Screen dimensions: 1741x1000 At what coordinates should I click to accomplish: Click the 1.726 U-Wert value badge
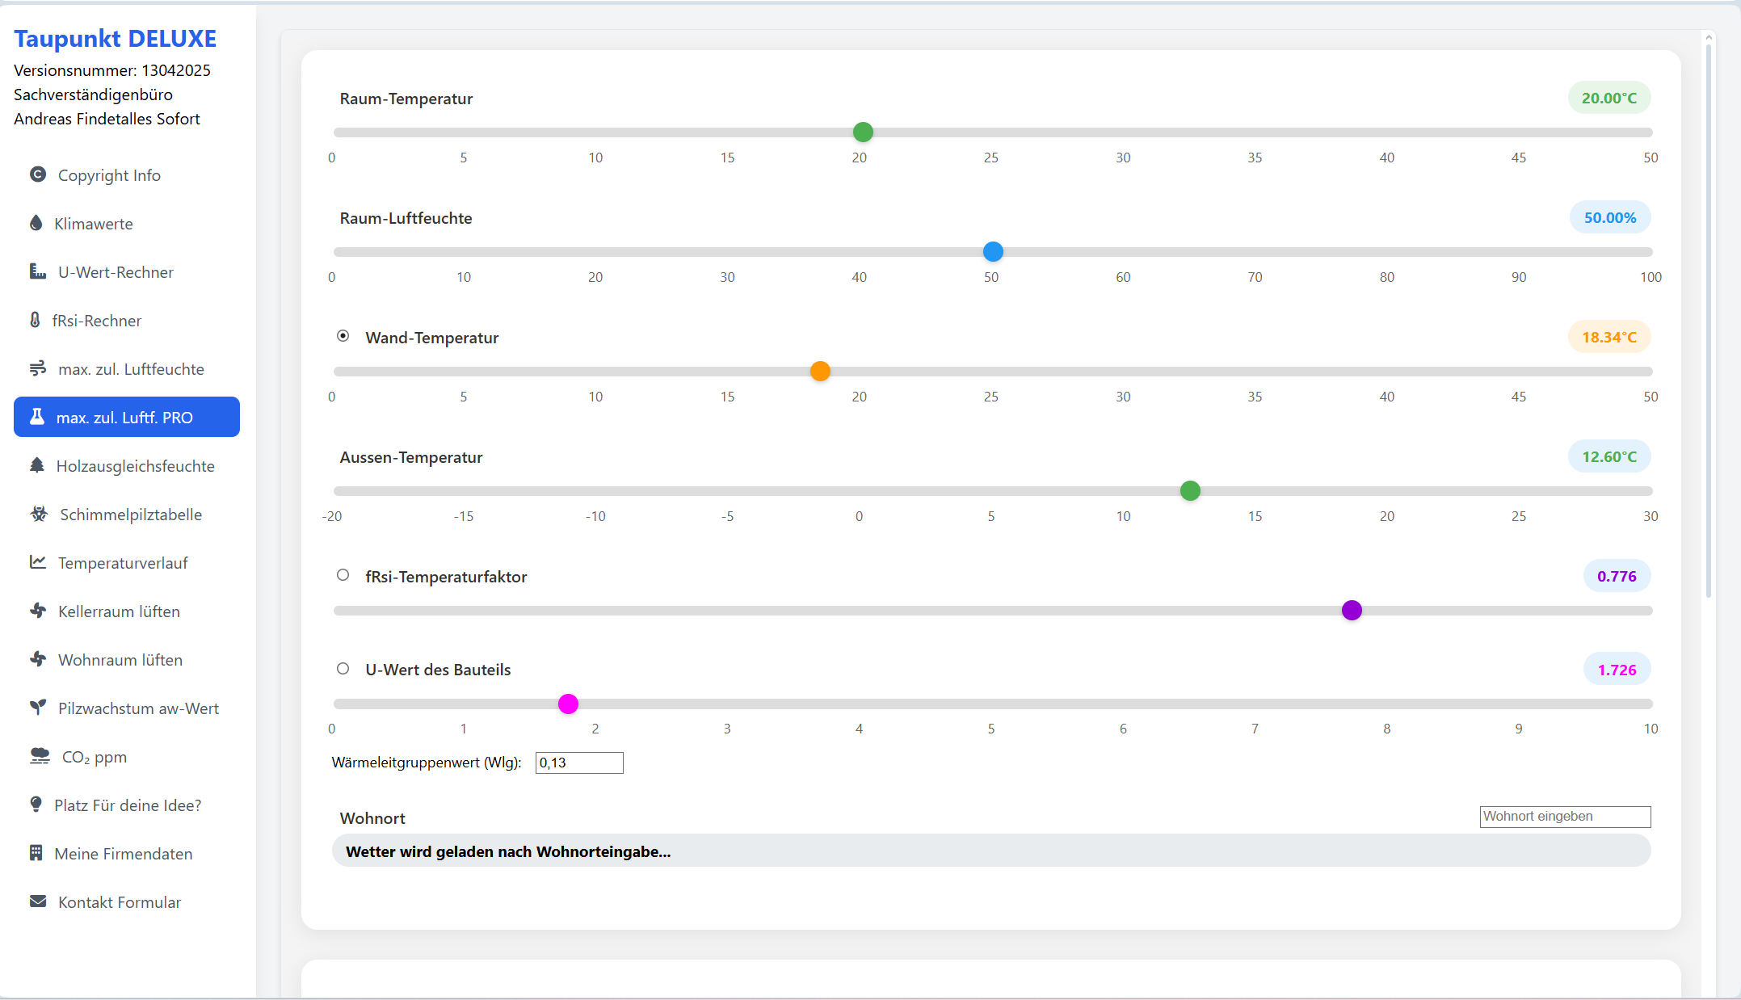pyautogui.click(x=1617, y=670)
